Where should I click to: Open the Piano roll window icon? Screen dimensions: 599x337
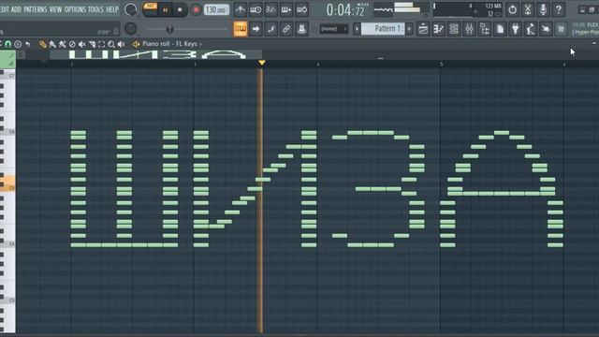pos(439,29)
